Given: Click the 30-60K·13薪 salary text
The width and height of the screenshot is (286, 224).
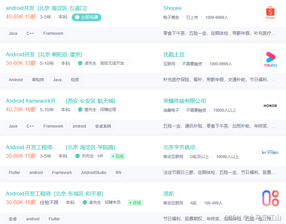Looking at the screenshot, I should click(21, 63).
